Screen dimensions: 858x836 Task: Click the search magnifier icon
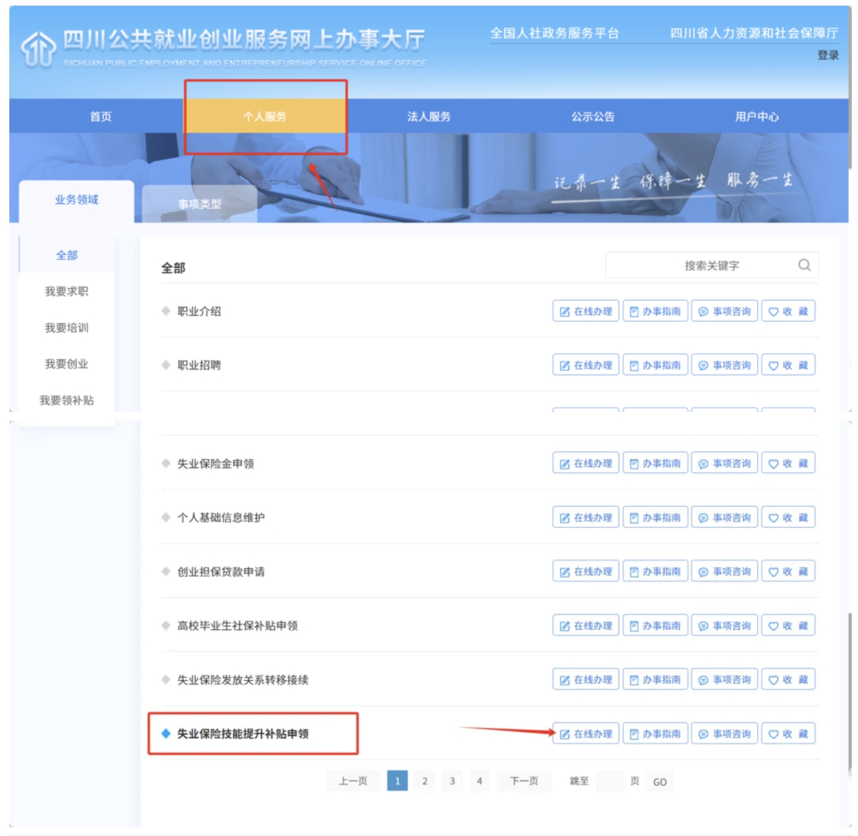(804, 265)
